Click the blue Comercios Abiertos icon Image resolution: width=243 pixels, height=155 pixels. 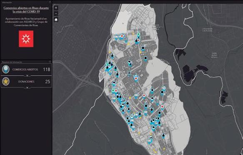(6, 69)
